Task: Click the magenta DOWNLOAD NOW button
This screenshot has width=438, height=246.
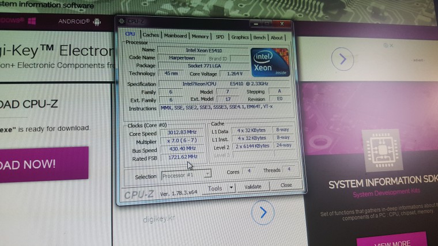Action: [44, 164]
